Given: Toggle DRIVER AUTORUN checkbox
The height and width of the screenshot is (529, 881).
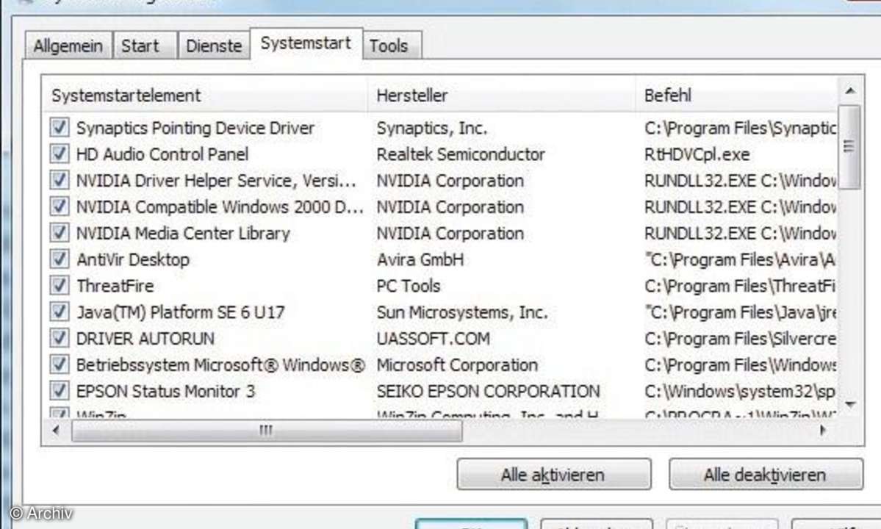Looking at the screenshot, I should tap(60, 338).
